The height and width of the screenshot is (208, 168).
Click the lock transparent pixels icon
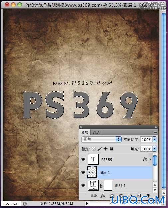[93, 149]
